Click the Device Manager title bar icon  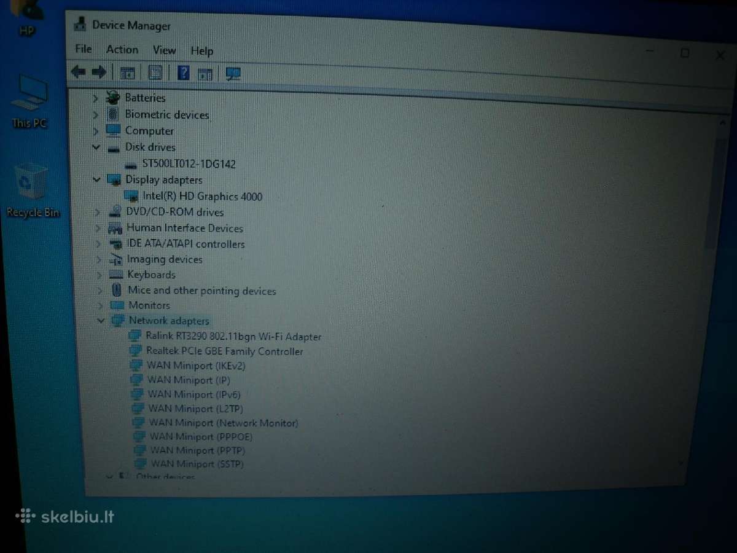[79, 25]
